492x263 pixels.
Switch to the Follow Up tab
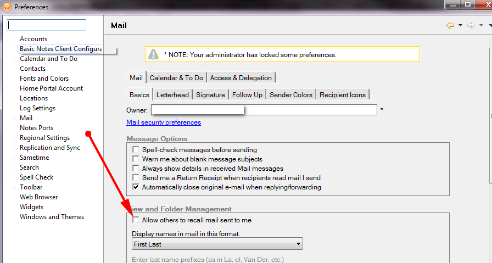pos(247,95)
